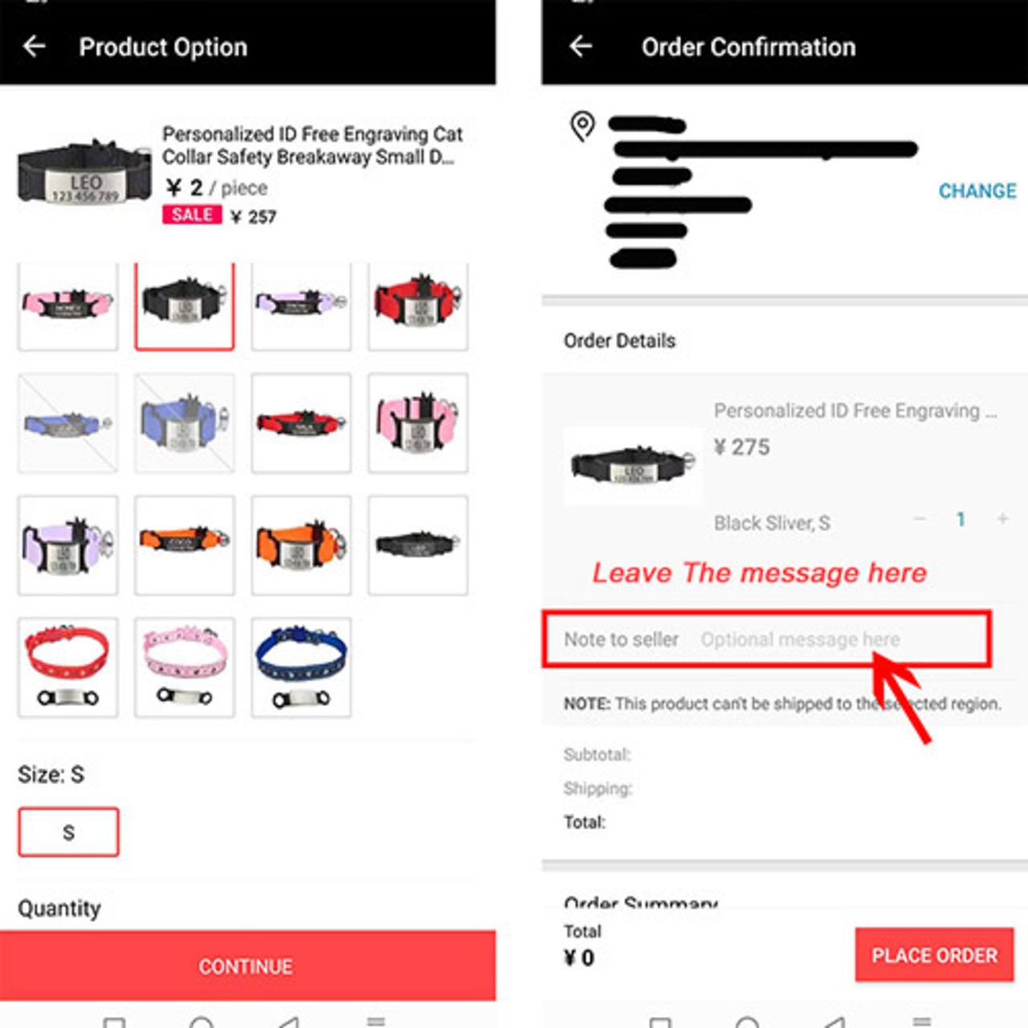Select the red studded collar option

[68, 667]
